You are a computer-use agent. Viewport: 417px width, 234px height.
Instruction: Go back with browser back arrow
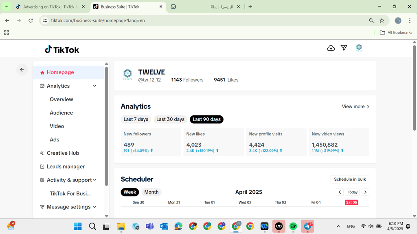click(x=7, y=20)
